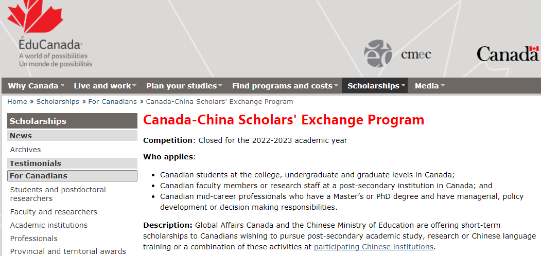Open Provincial and territorial awards link
Screen dimensions: 541x256
click(68, 251)
